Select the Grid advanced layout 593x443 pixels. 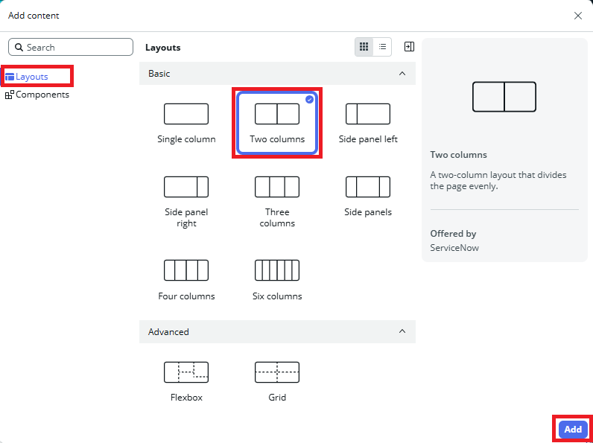pyautogui.click(x=277, y=372)
